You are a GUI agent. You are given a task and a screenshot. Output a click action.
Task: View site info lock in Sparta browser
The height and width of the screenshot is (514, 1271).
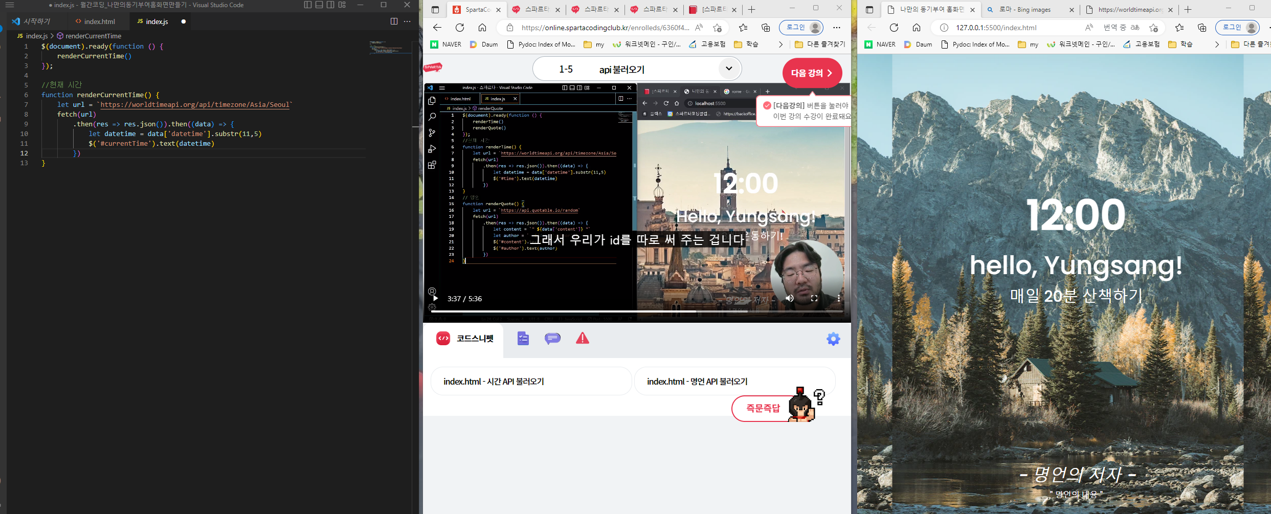509,28
